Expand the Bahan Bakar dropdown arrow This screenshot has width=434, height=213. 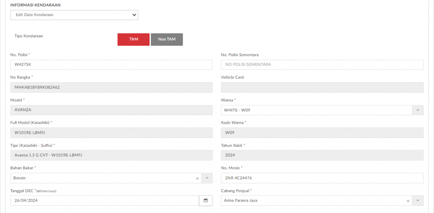(x=207, y=178)
